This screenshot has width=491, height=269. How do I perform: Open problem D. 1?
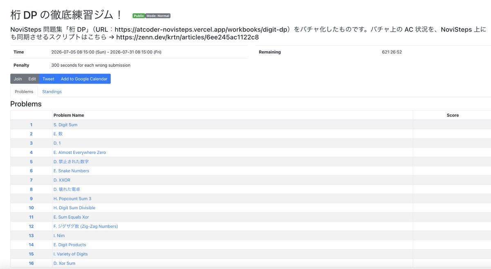57,143
